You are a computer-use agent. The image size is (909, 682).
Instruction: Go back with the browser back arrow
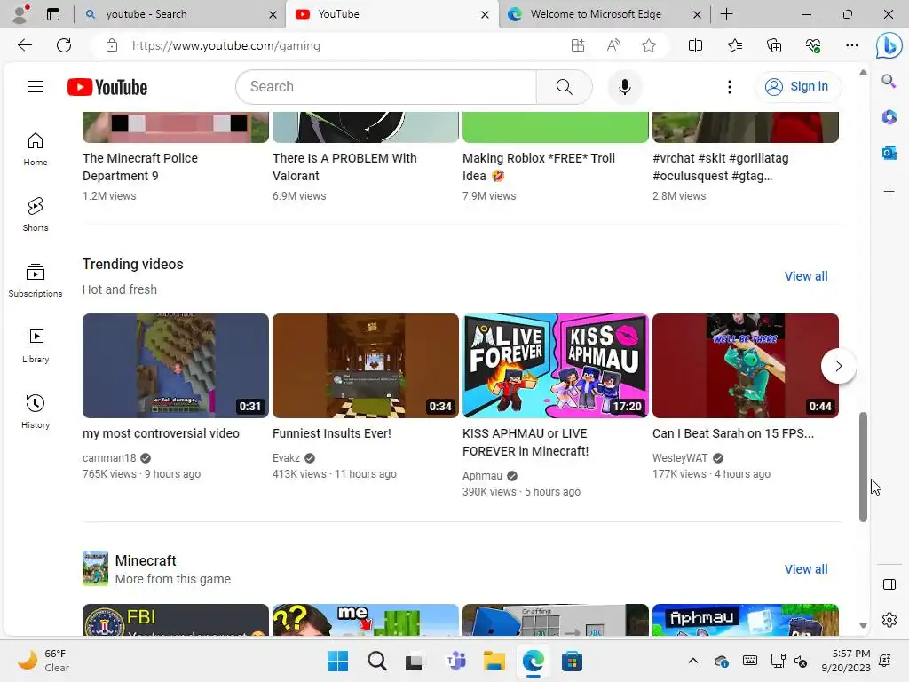coord(24,45)
